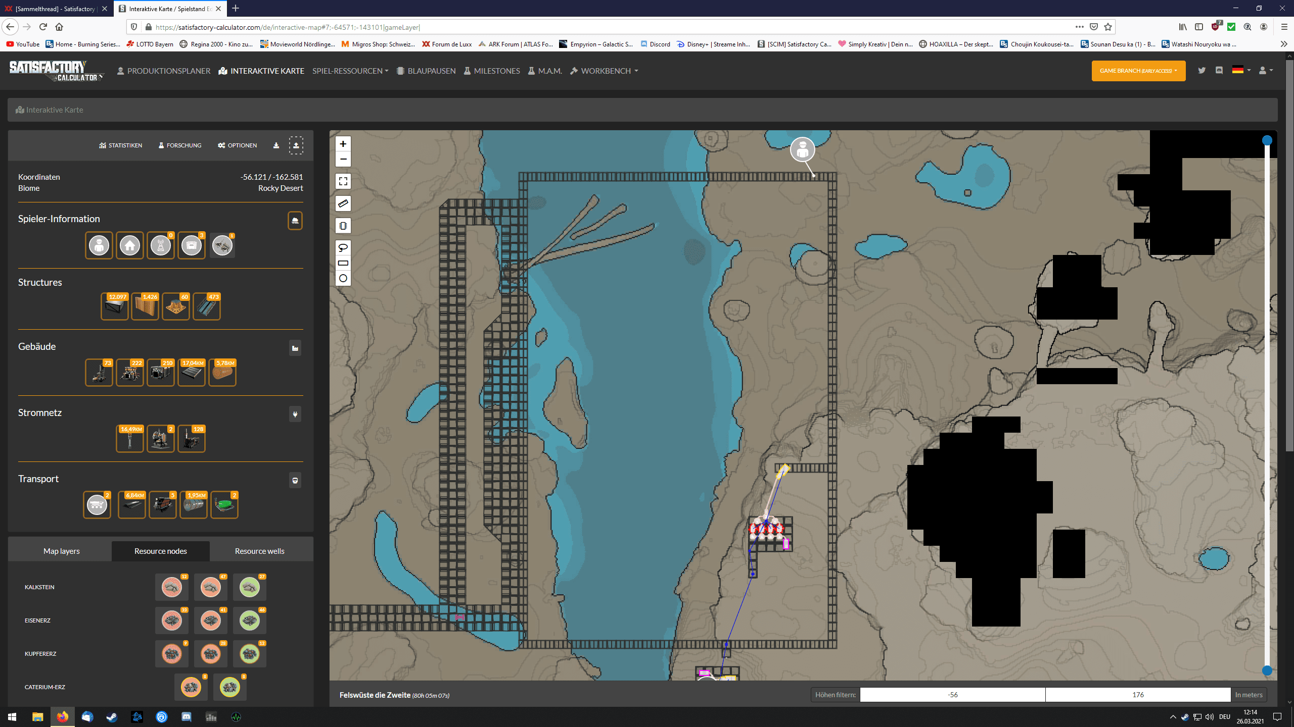The height and width of the screenshot is (727, 1294).
Task: Expand the Spiel-Ressourcen dropdown menu
Action: click(x=350, y=71)
